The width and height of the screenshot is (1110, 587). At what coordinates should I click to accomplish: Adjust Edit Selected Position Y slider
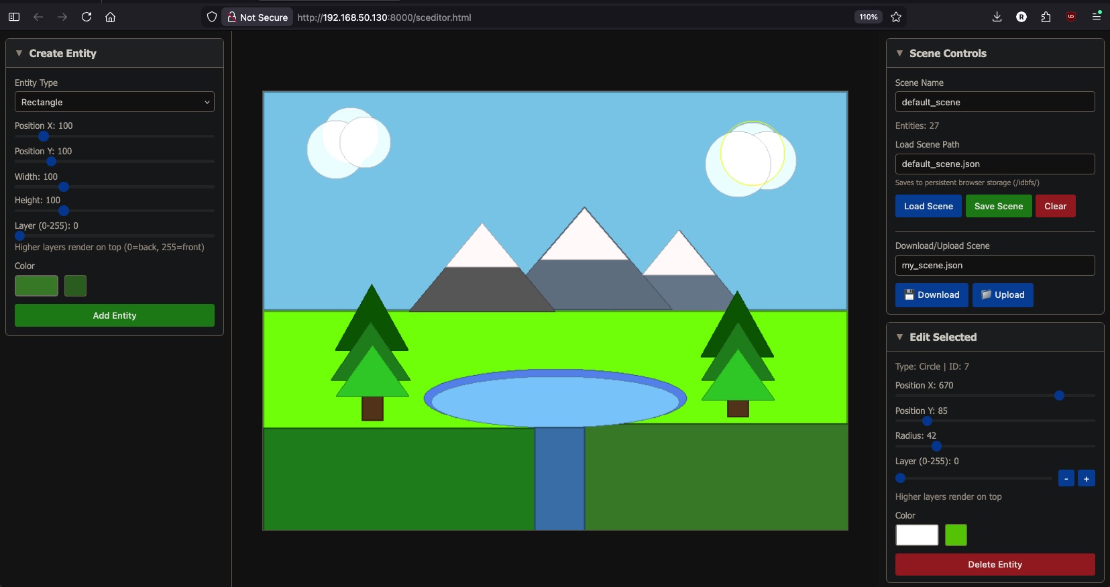coord(995,421)
